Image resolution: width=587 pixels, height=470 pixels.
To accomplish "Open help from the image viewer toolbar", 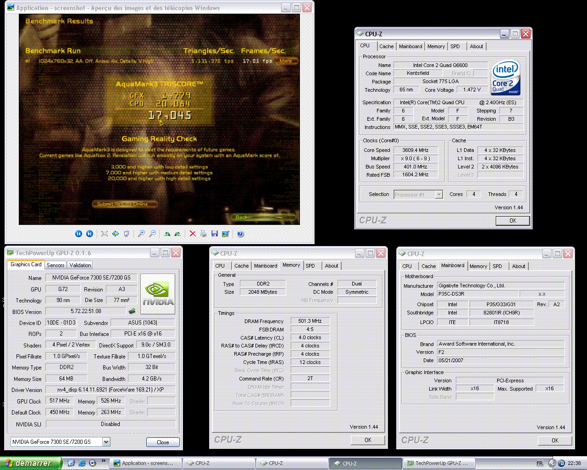I will tap(240, 234).
